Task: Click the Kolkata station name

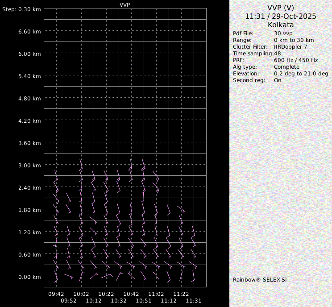Action: pyautogui.click(x=281, y=25)
